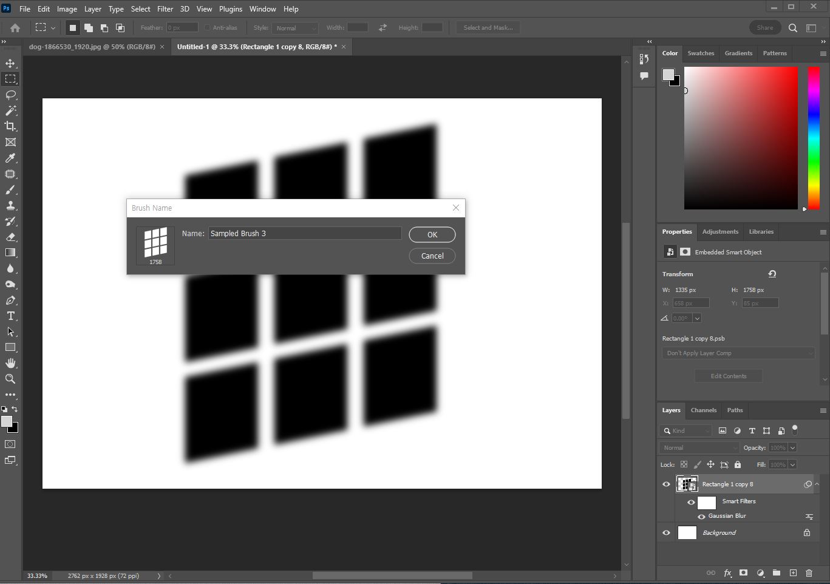Screen dimensions: 830x584
Task: Toggle Lock transparent pixels icon
Action: click(684, 464)
